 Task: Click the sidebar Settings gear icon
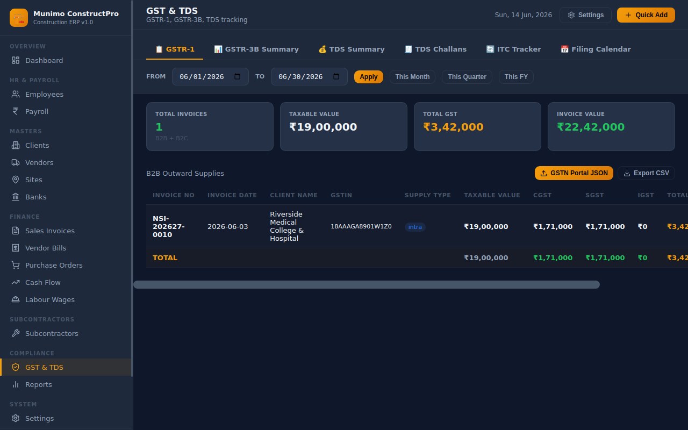pyautogui.click(x=16, y=418)
